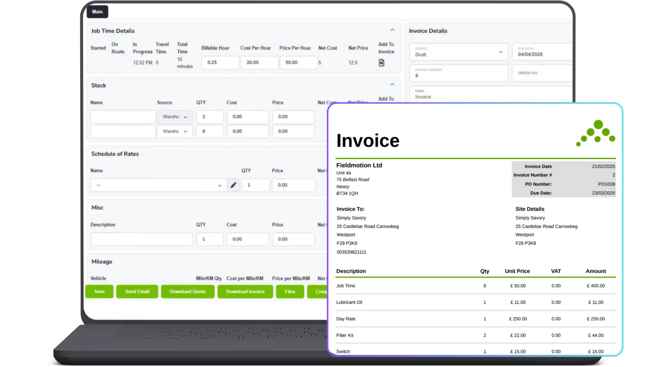Click the Misc Description input field
656x367 pixels.
coord(141,239)
